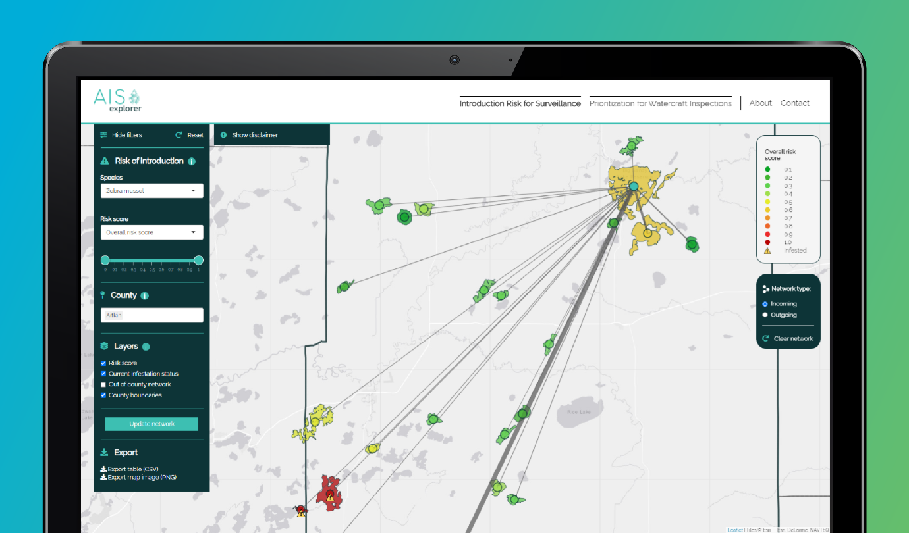
Task: Open the About menu item
Action: click(x=760, y=103)
